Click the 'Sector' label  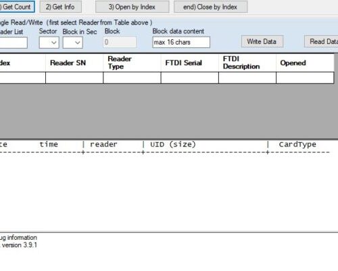click(x=48, y=31)
